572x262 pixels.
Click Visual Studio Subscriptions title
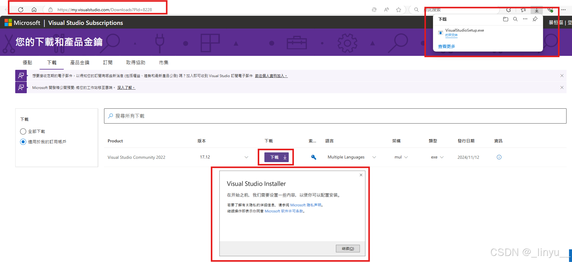(85, 23)
